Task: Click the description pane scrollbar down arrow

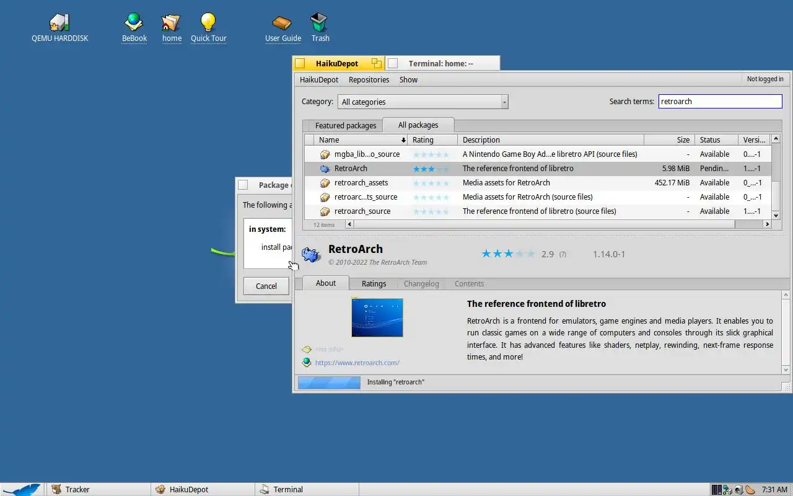Action: (x=786, y=370)
